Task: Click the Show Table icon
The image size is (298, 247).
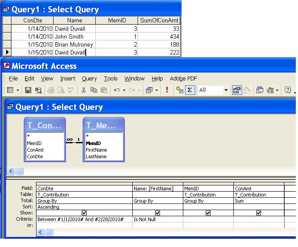Action: coord(180,90)
